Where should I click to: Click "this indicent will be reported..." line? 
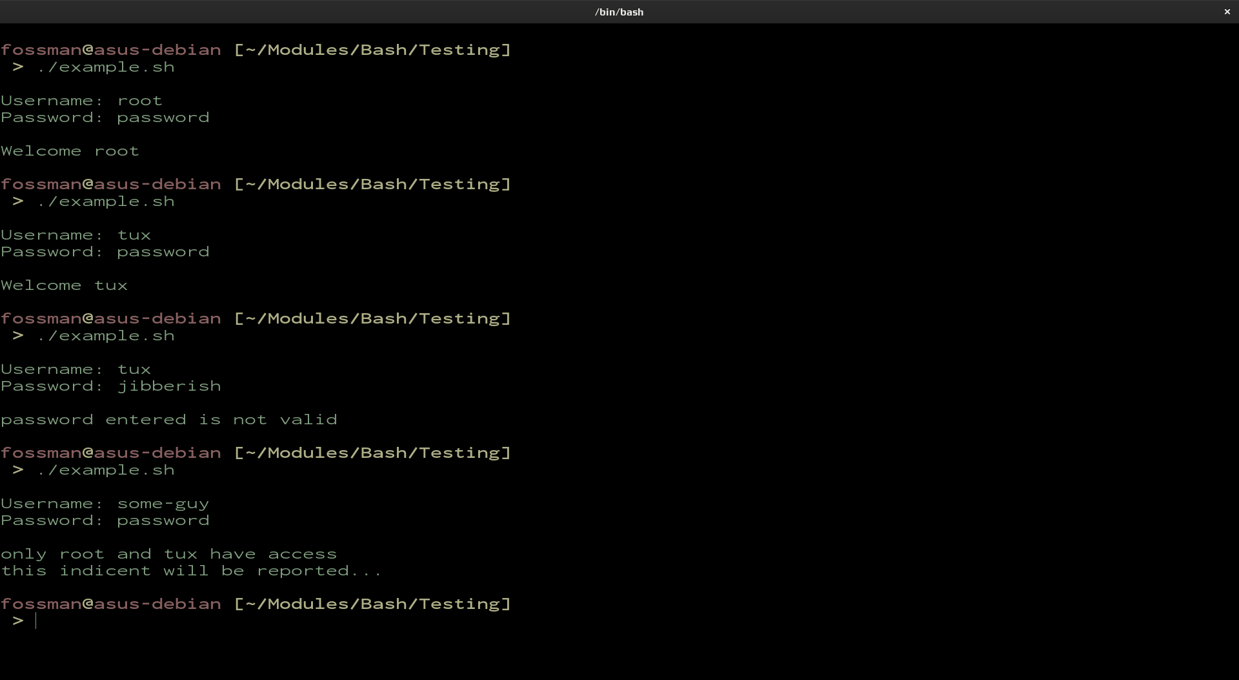[x=191, y=571]
